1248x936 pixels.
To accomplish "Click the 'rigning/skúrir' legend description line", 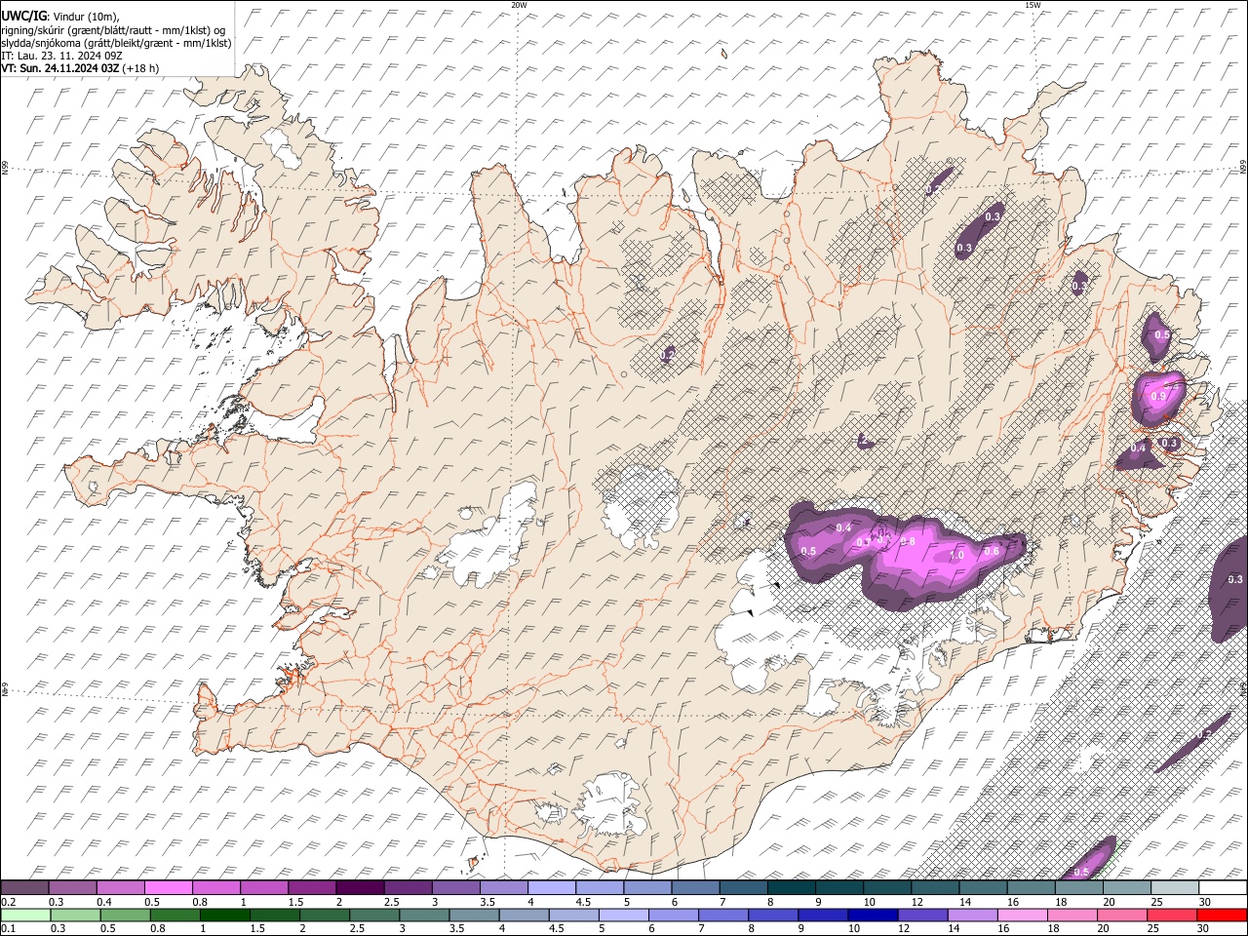I will pos(114,29).
